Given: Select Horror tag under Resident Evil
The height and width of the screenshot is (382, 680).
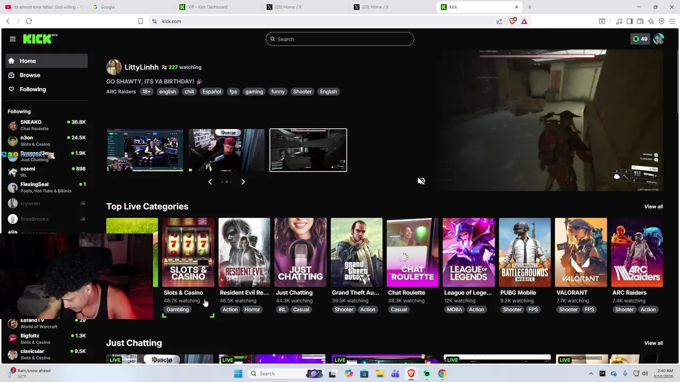Looking at the screenshot, I should point(252,310).
